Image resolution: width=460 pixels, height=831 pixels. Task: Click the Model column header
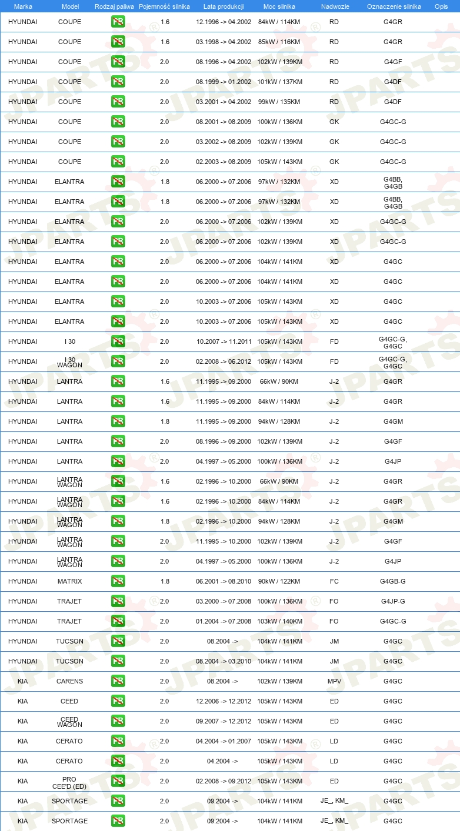[x=70, y=6]
